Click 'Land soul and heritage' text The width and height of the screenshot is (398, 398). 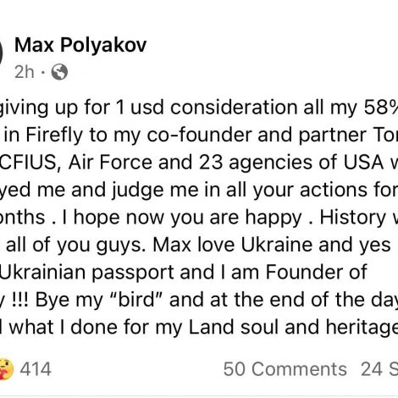click(293, 328)
